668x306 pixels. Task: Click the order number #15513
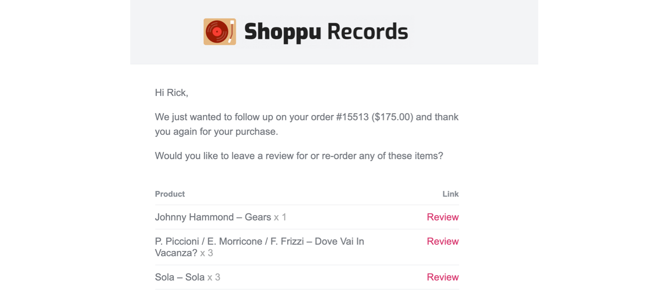coord(352,117)
